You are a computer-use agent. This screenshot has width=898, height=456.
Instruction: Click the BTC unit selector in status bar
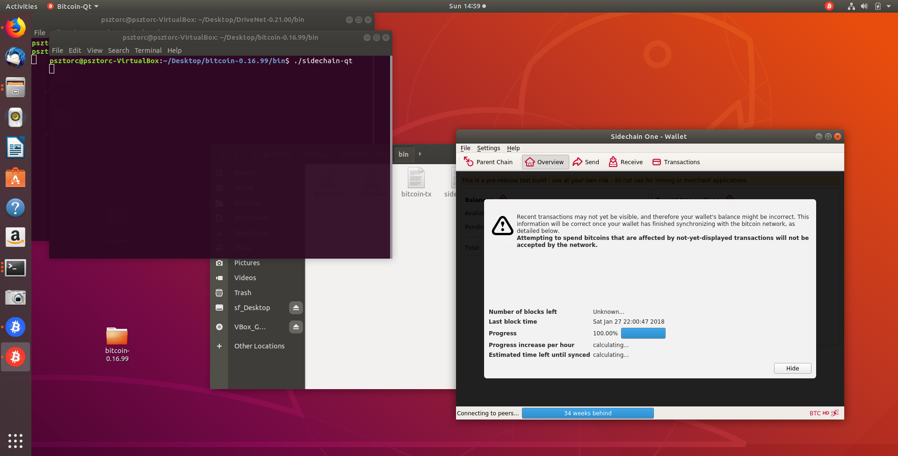click(x=815, y=413)
